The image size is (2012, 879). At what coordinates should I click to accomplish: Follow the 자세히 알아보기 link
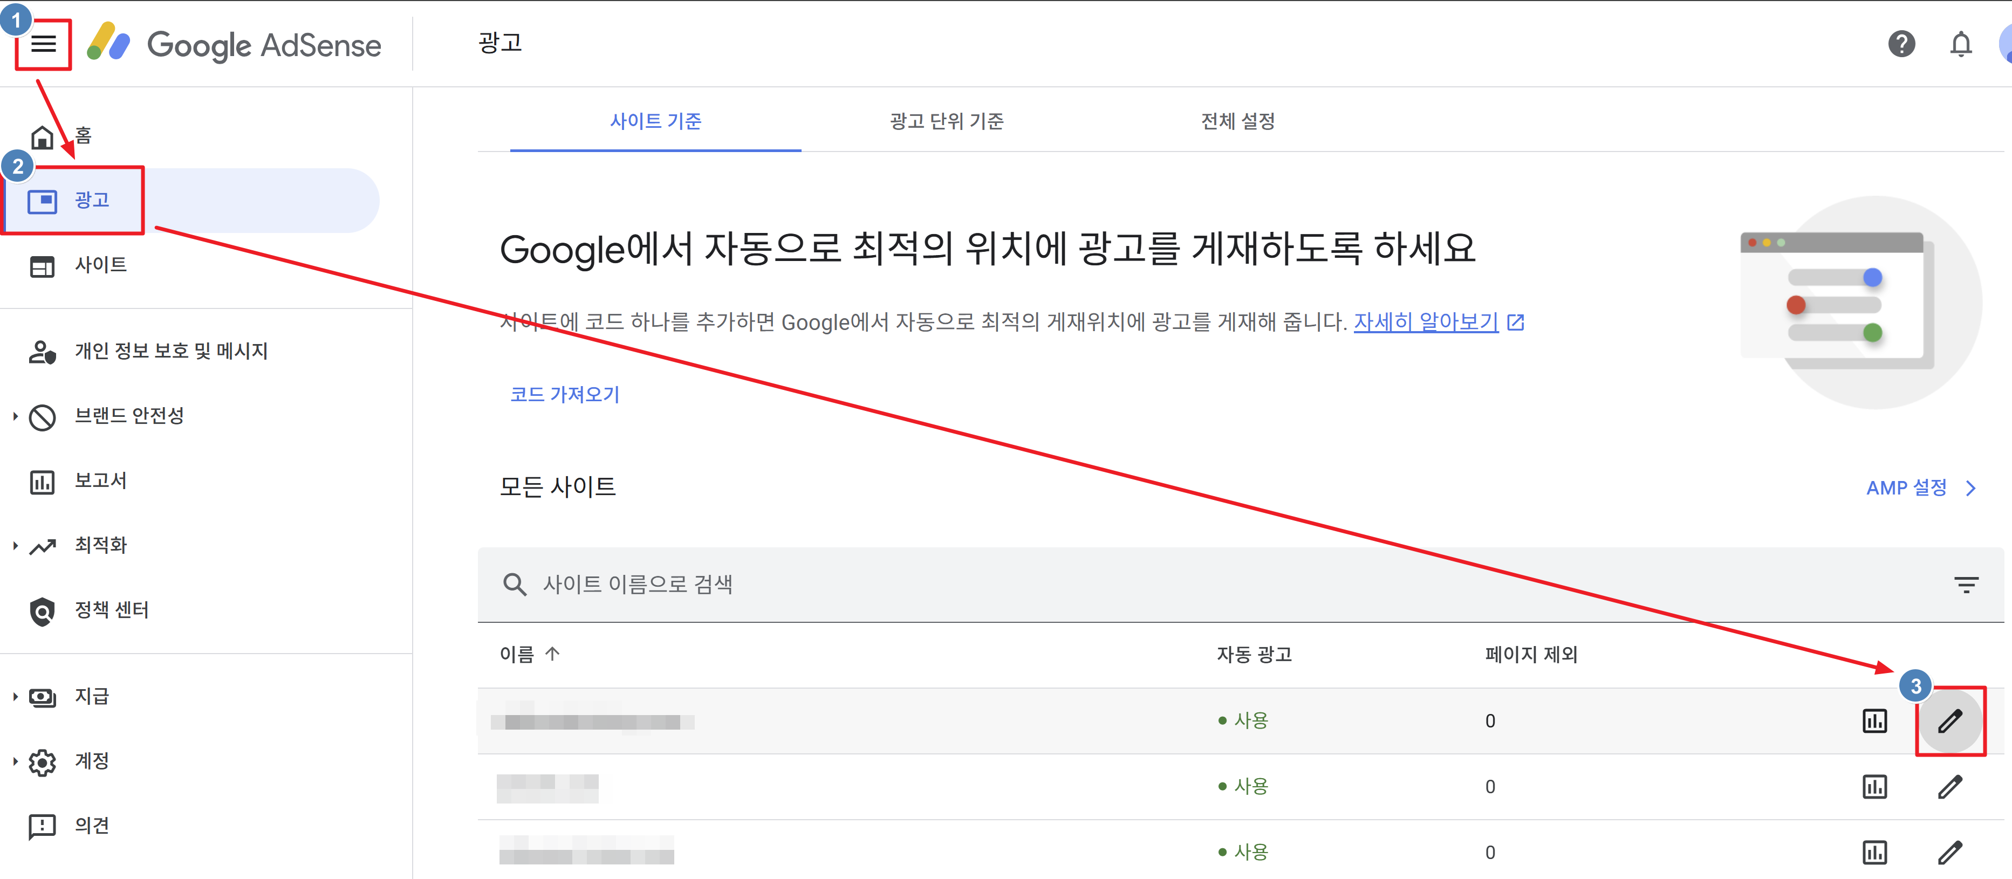pos(1426,321)
